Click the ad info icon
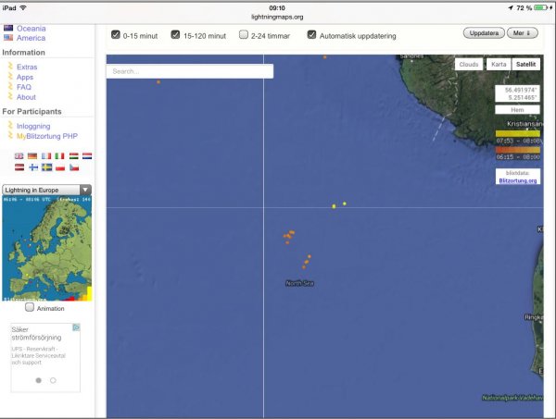This screenshot has width=556, height=419. [76, 327]
